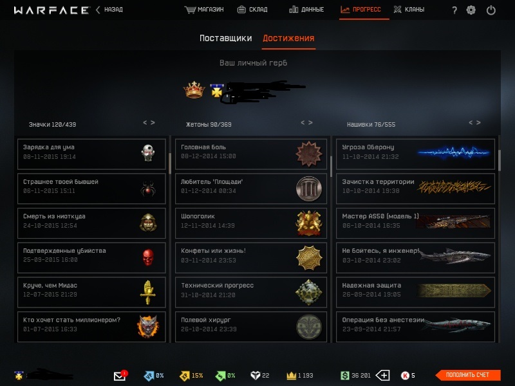Click the Пополнить счет button

(x=467, y=375)
